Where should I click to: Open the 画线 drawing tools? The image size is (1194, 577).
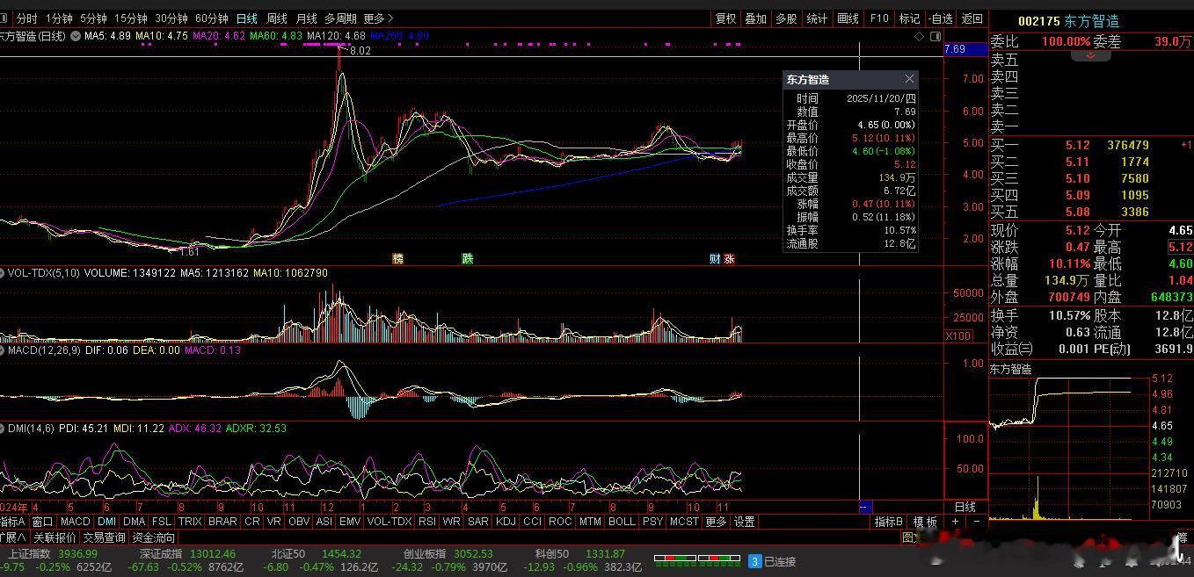[848, 18]
